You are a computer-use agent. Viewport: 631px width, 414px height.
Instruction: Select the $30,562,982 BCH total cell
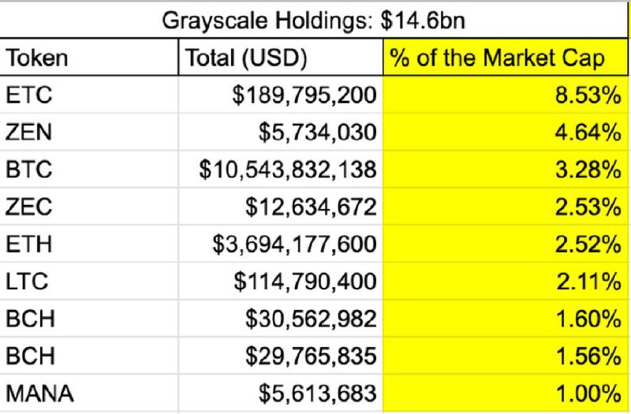pos(281,319)
